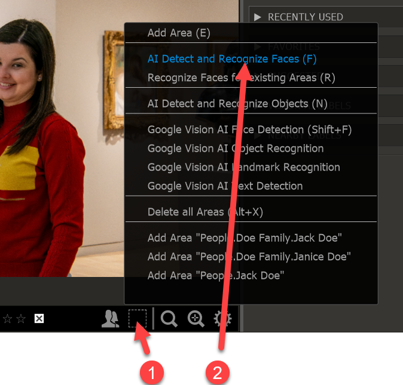This screenshot has width=403, height=385.
Task: Set rating with the second-last star
Action: 7,319
